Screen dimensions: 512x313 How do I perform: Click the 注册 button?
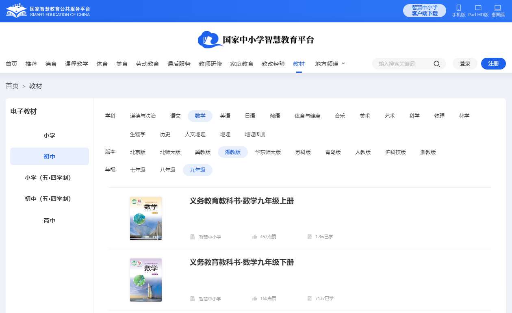click(x=493, y=64)
